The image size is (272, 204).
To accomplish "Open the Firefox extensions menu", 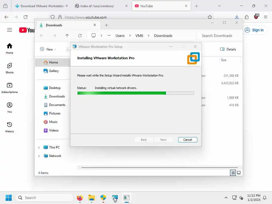I will tap(246, 17).
